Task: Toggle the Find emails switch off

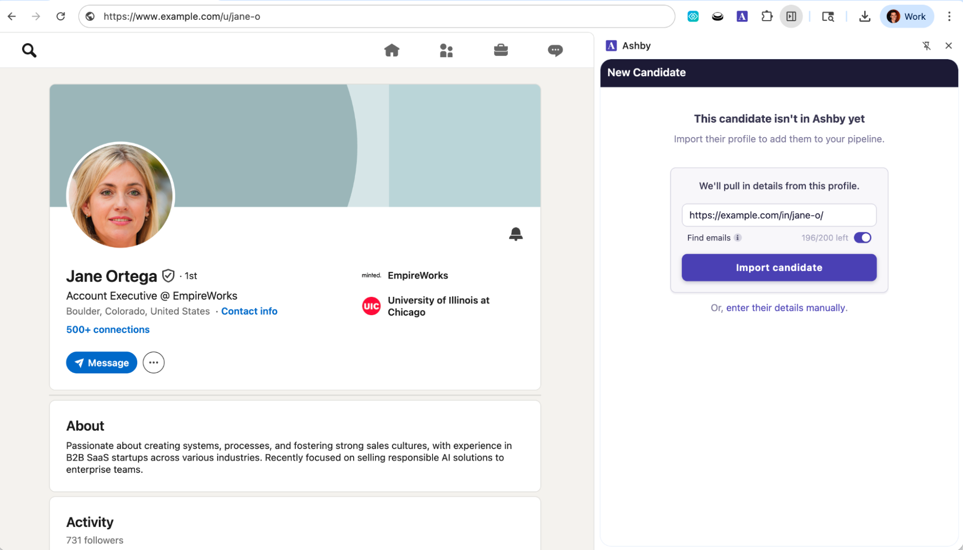Action: click(862, 238)
